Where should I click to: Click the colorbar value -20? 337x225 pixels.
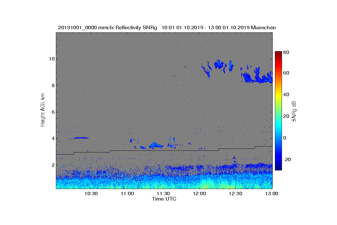[x=287, y=159]
